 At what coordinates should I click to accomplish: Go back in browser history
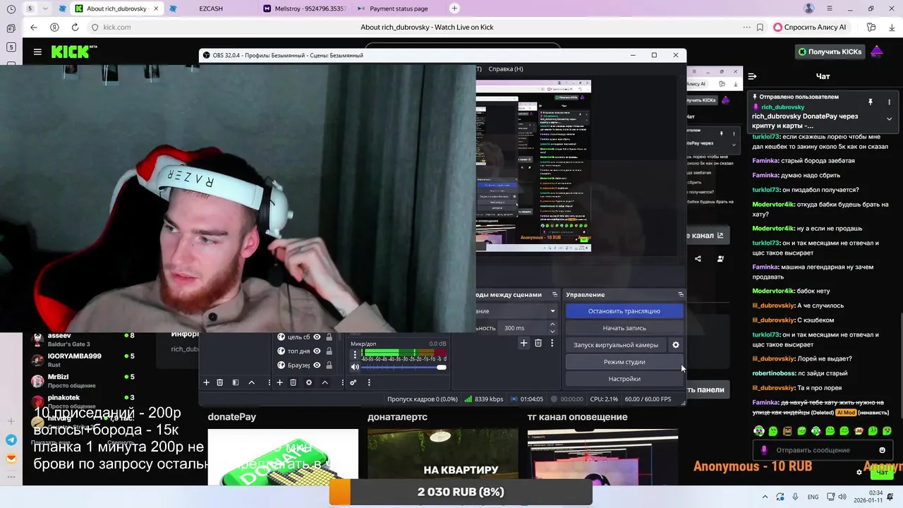(33, 27)
